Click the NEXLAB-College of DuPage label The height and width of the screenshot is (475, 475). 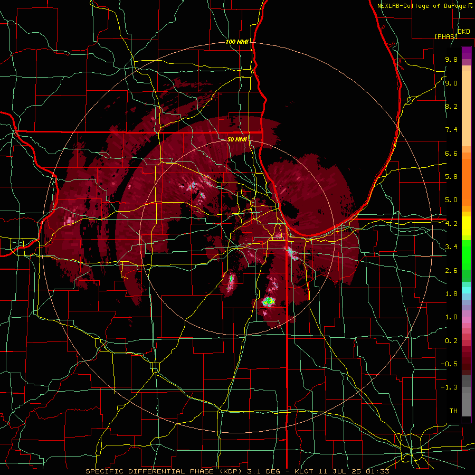422,6
